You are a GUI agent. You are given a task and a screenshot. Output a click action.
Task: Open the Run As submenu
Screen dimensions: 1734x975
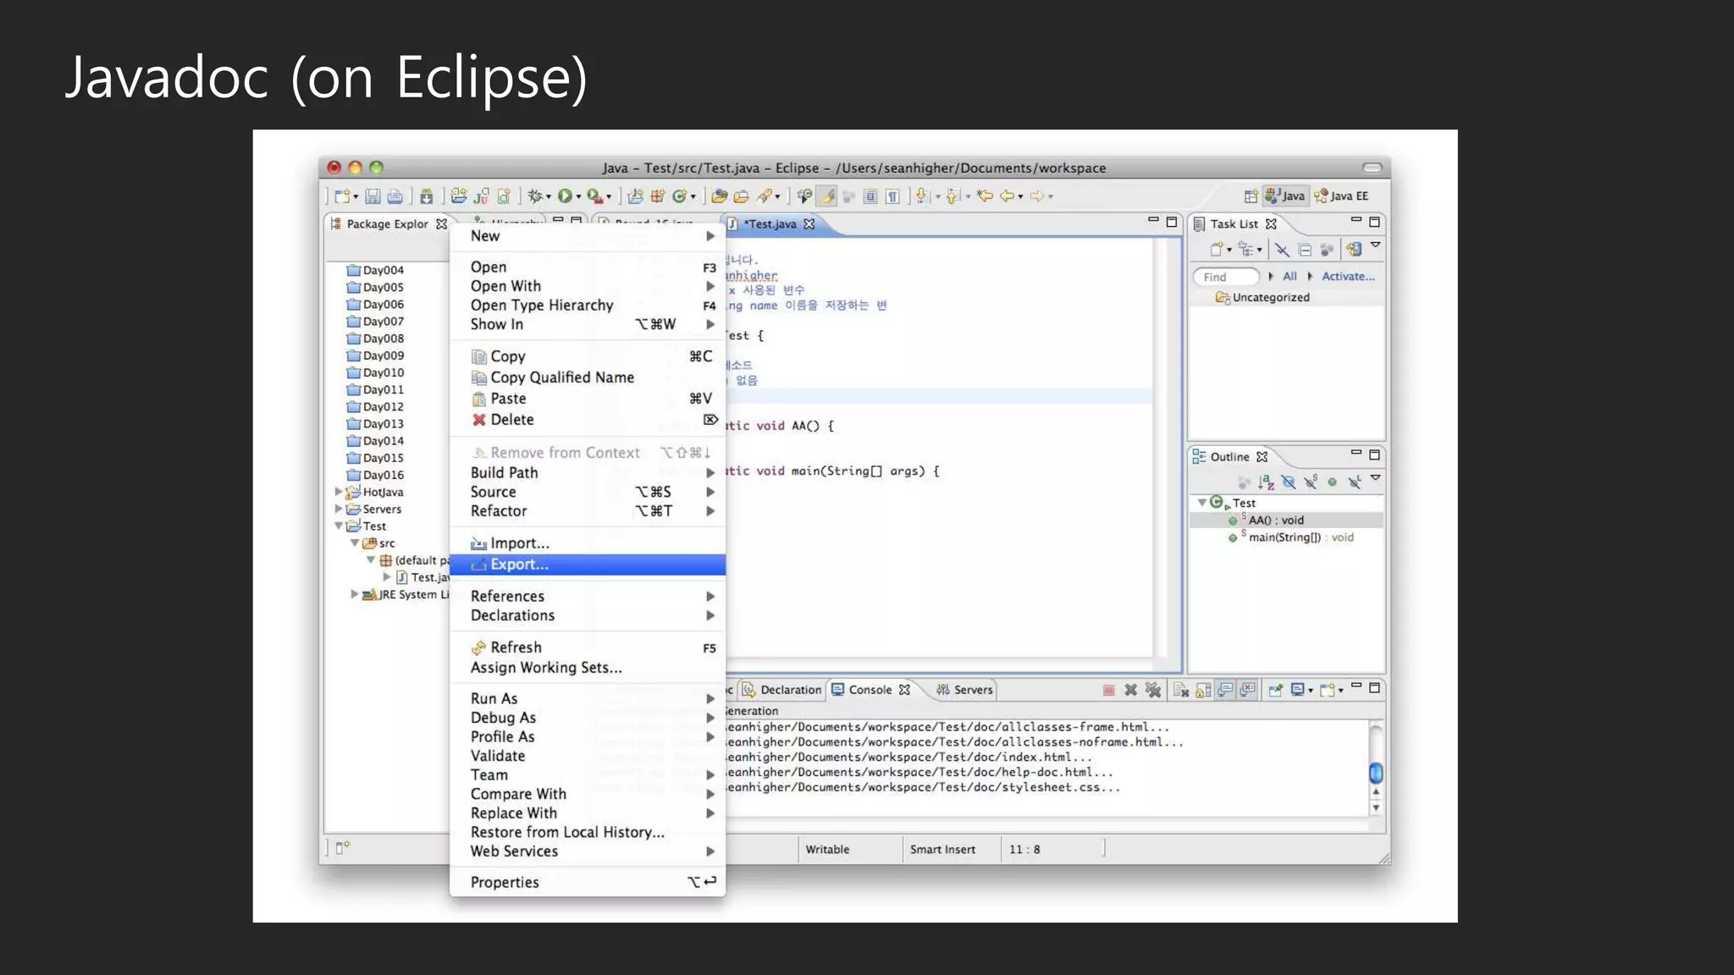pyautogui.click(x=588, y=698)
